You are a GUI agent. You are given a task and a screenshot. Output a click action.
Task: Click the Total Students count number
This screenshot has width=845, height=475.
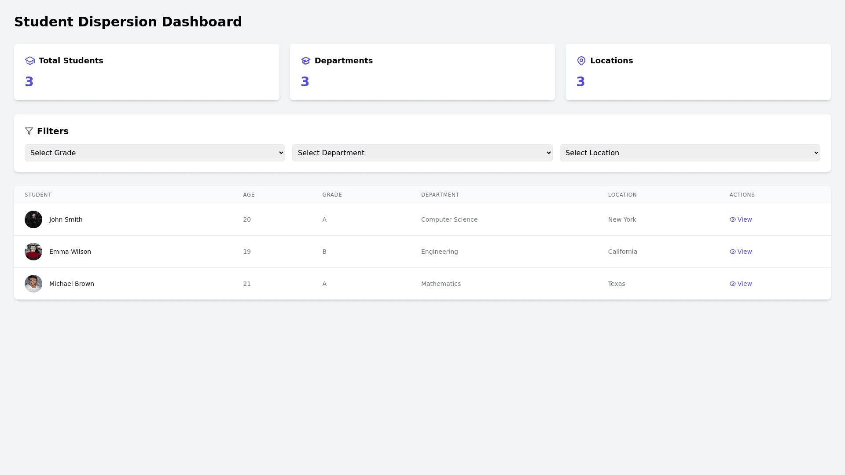pyautogui.click(x=29, y=82)
